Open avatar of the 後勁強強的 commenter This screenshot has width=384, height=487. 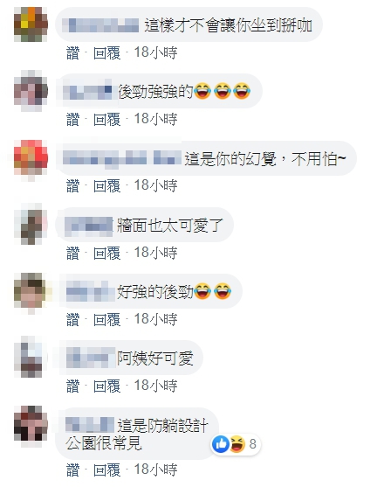pyautogui.click(x=31, y=91)
